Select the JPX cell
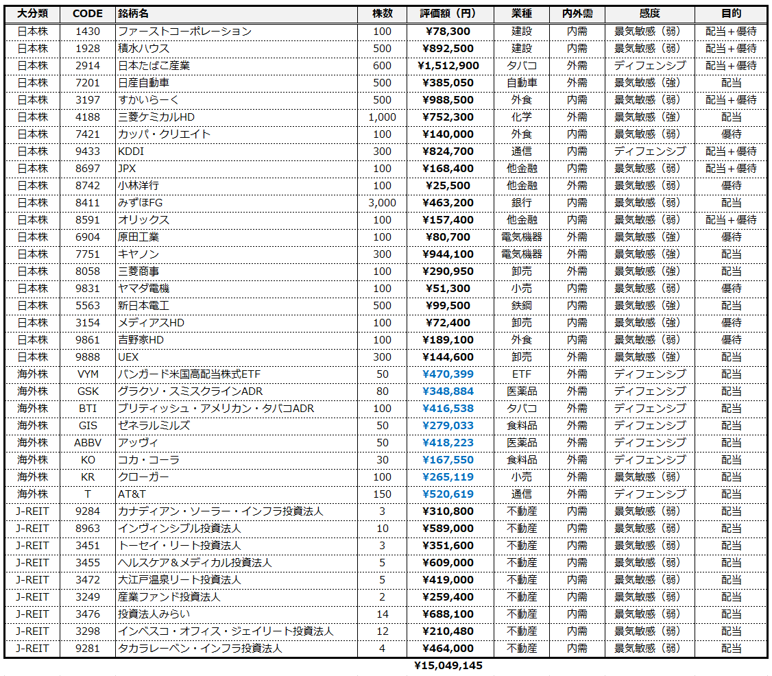 [237, 169]
